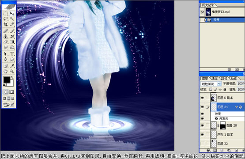Select the 图层 28 layer mask thumbnail
The height and width of the screenshot is (159, 245).
222,125
